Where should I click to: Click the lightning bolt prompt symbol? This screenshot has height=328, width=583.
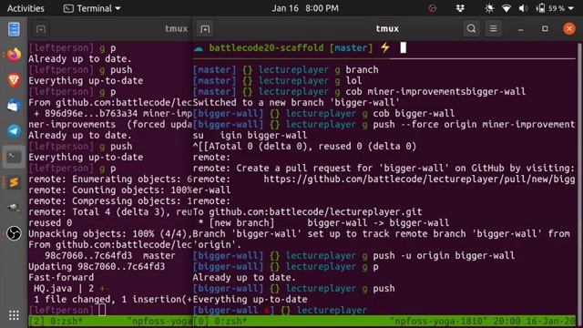(385, 47)
